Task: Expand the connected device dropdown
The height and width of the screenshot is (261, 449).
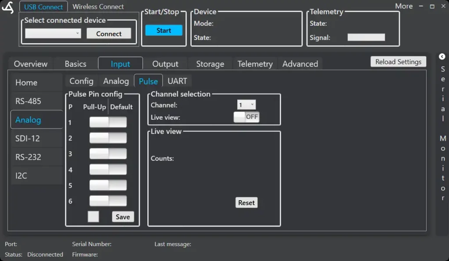Action: [53, 34]
